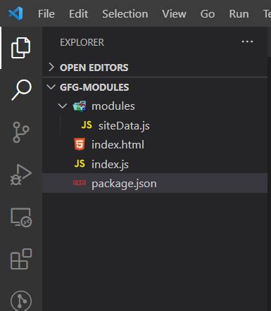Open the Edit menu
The image size is (271, 311).
tap(78, 13)
